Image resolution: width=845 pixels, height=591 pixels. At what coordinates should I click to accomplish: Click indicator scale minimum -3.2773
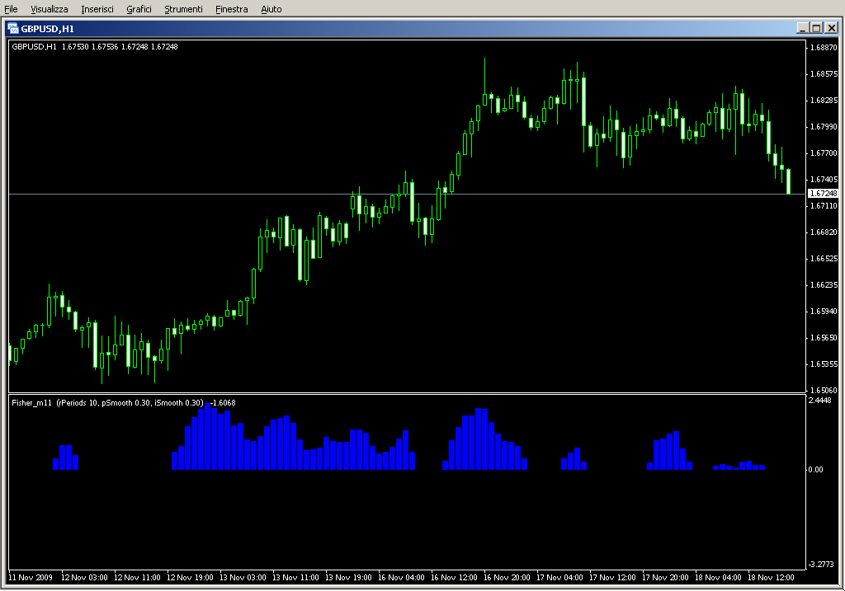pos(821,564)
